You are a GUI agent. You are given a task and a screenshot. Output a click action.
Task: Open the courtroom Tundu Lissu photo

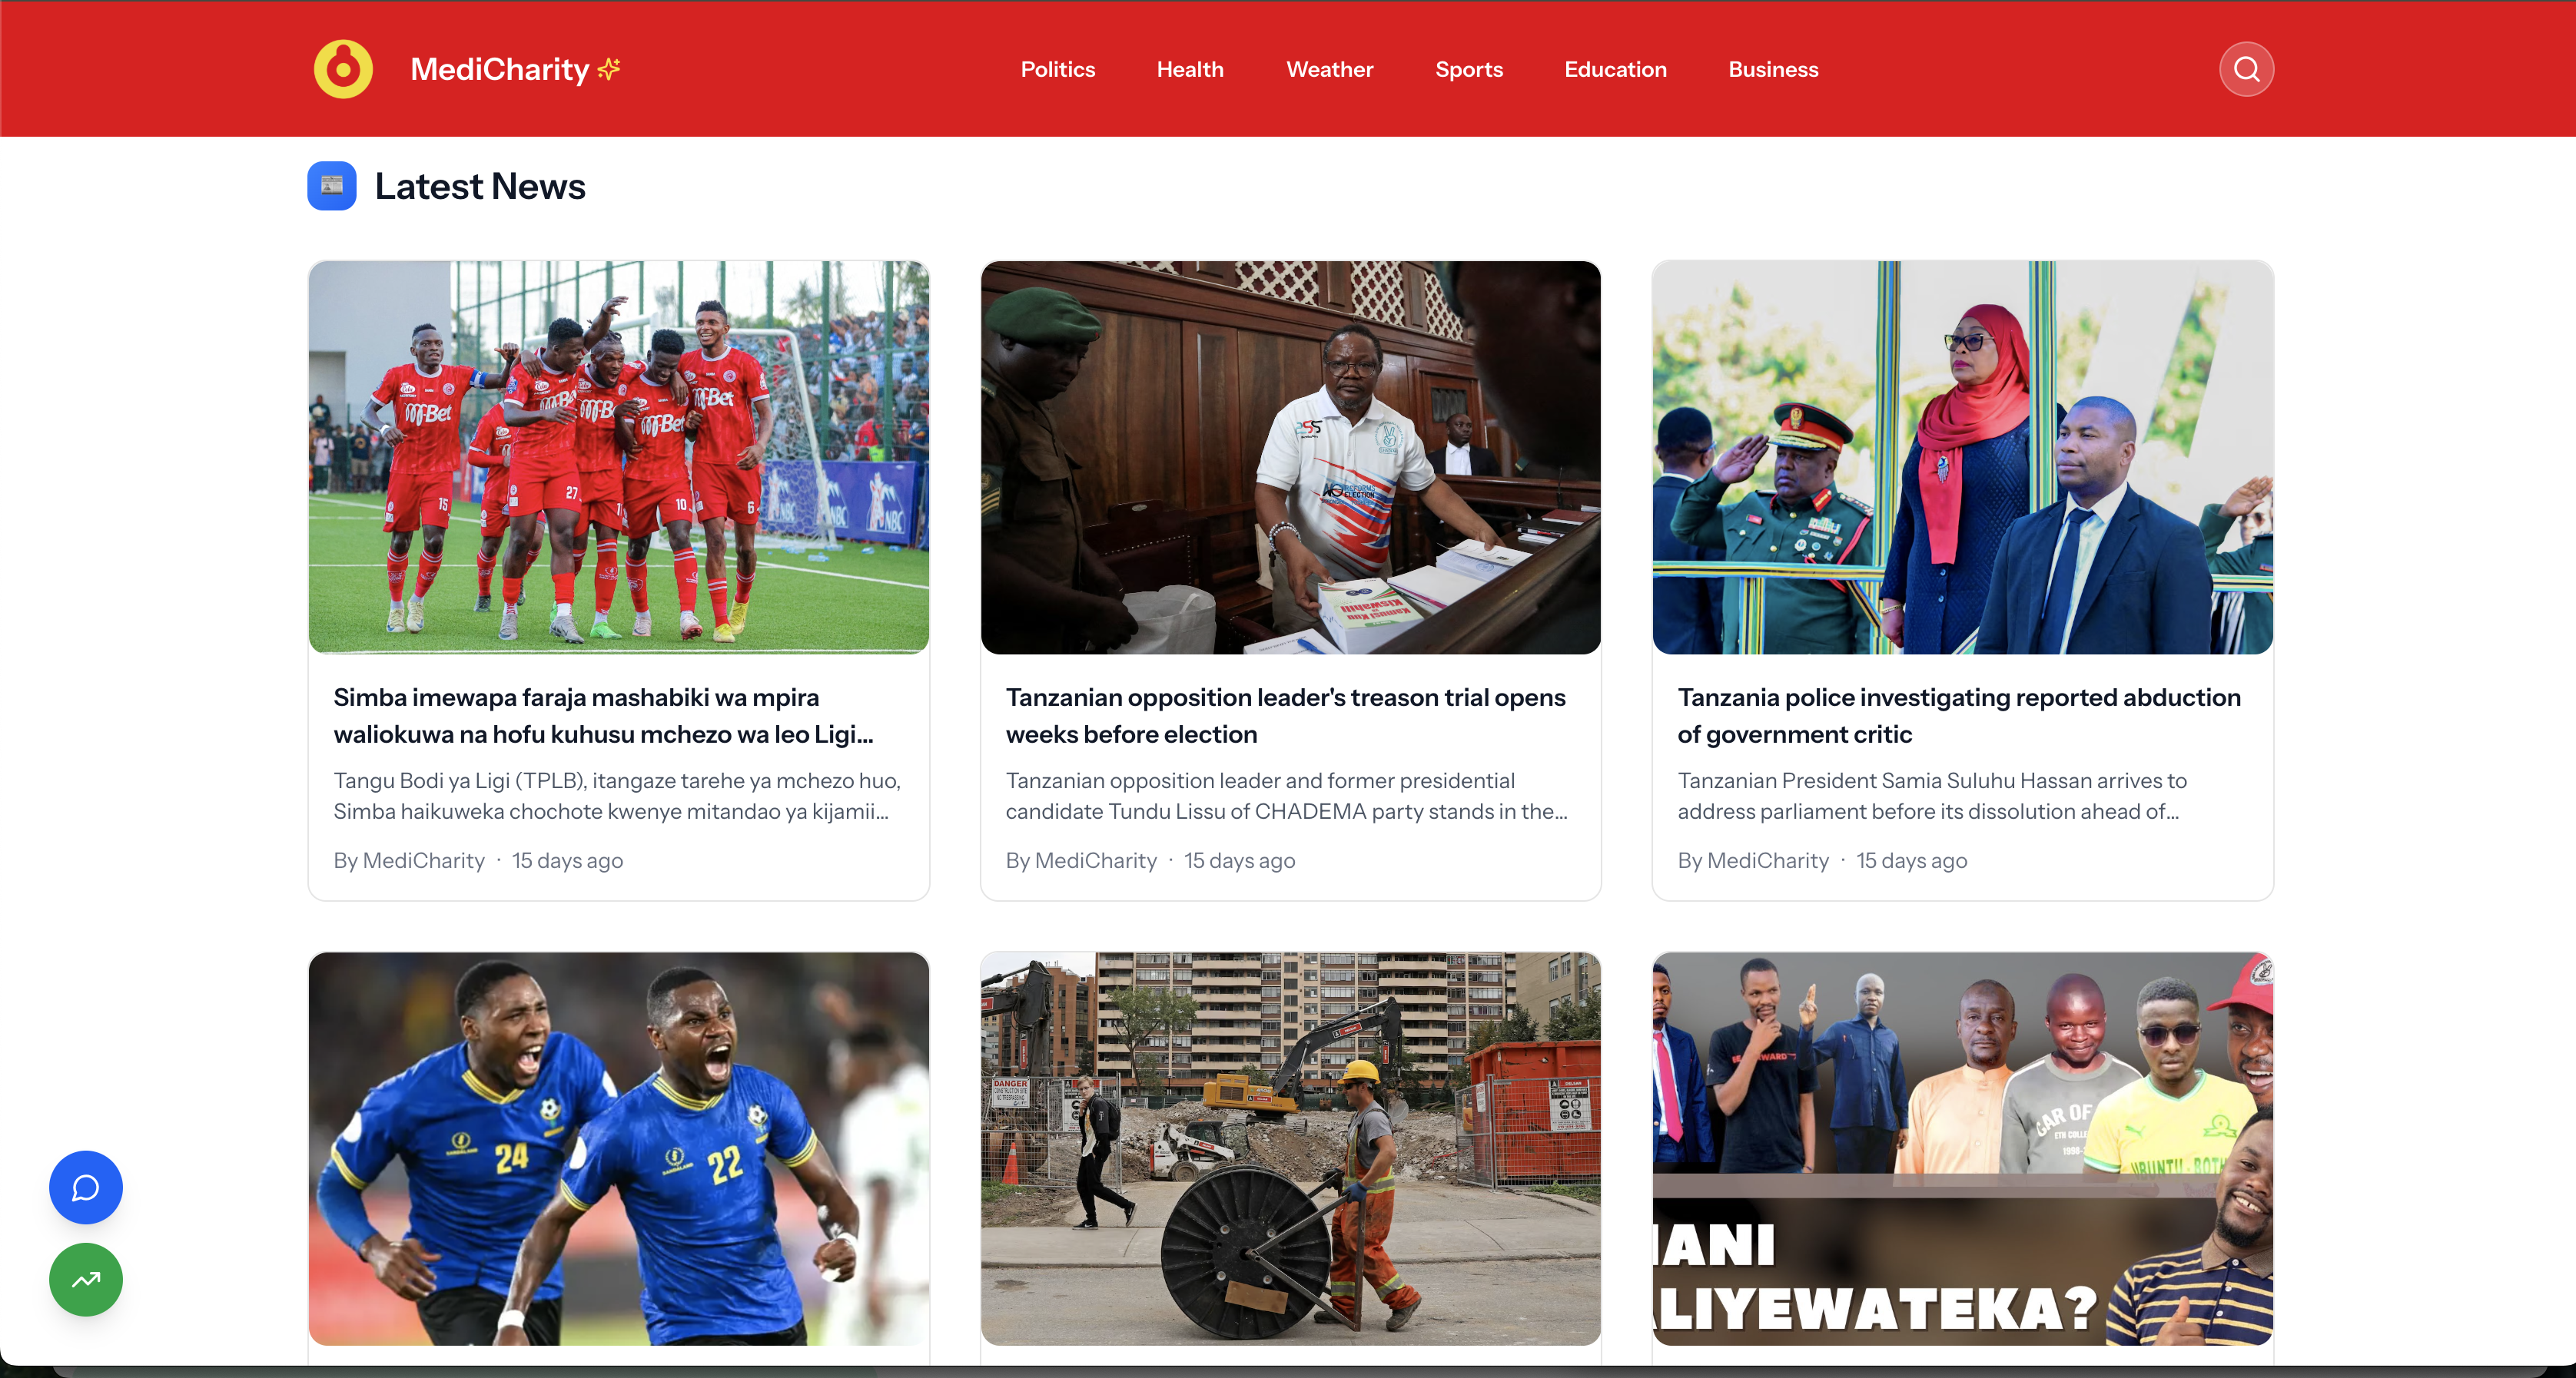(1291, 458)
